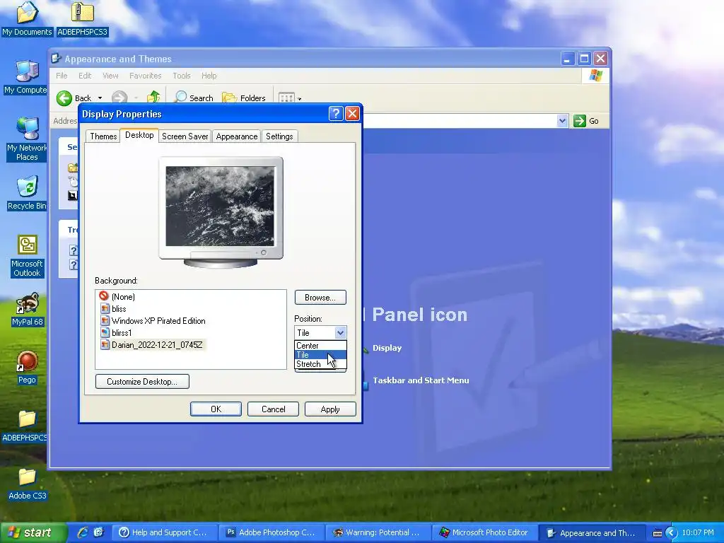
Task: Click OK in Display Properties
Action: (x=216, y=409)
